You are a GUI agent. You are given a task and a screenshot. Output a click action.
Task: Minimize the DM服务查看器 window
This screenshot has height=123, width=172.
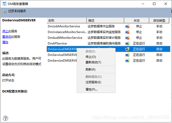143,4
